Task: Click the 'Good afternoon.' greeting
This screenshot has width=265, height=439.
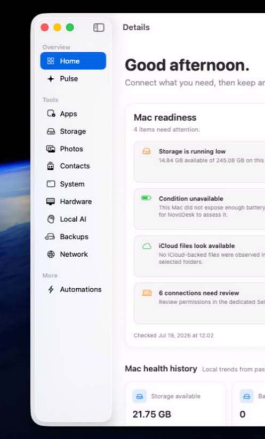Action: point(187,65)
